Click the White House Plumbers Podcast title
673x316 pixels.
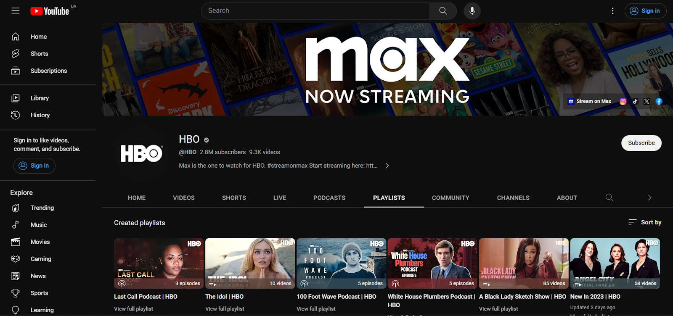pyautogui.click(x=432, y=301)
